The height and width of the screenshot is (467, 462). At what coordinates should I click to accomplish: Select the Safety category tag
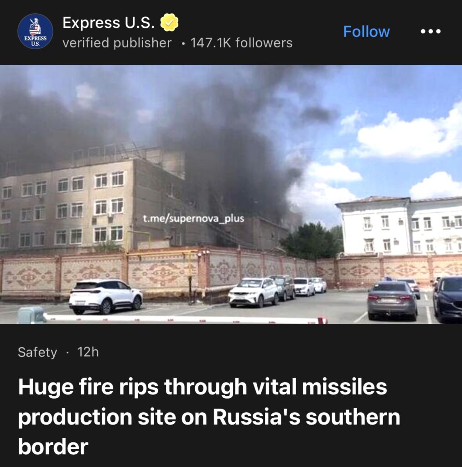[37, 353]
